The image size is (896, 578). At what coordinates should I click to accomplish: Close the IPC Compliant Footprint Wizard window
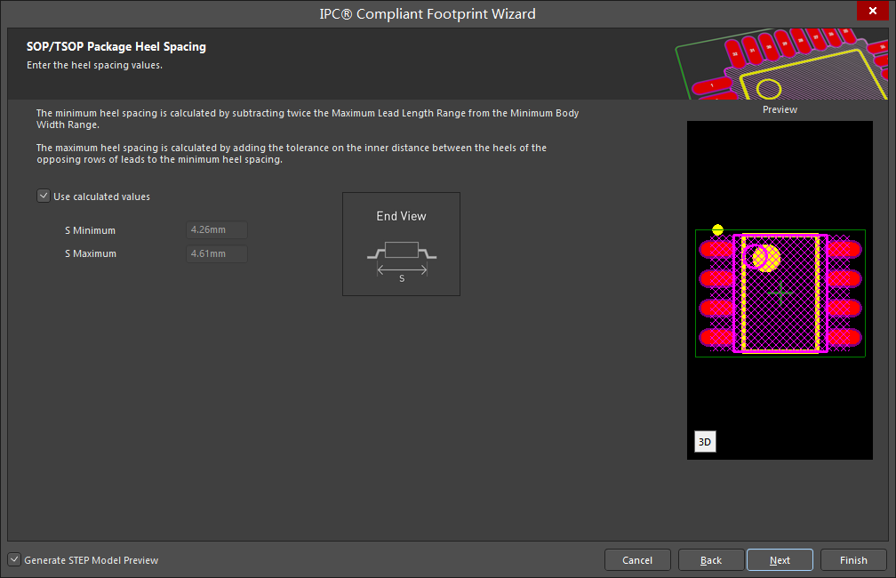coord(868,12)
